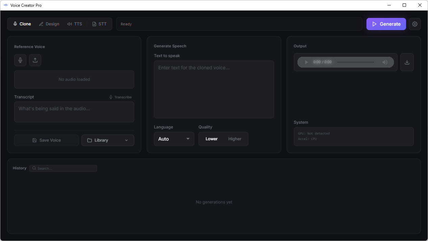The height and width of the screenshot is (241, 428).
Task: Click the Generate button
Action: tap(386, 24)
